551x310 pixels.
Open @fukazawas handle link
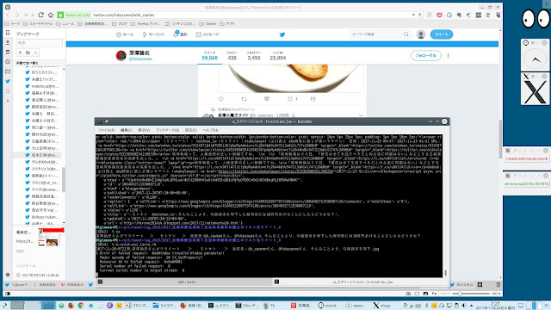tap(140, 59)
